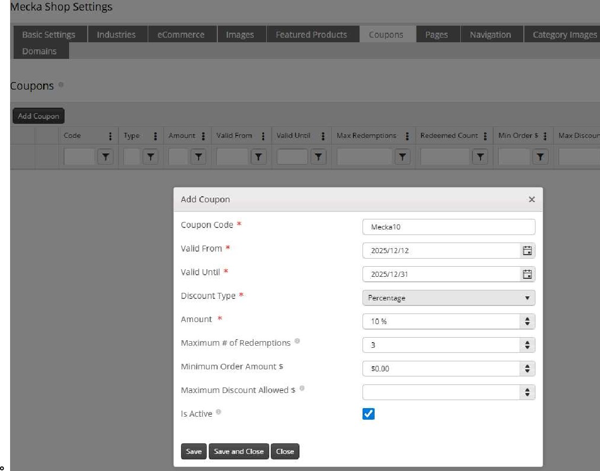
Task: Click the Min Order $ column filter icon
Action: [x=541, y=156]
